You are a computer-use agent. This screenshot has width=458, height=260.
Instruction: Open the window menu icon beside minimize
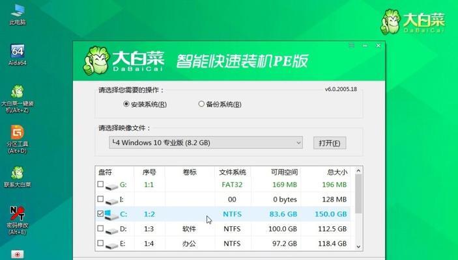[x=352, y=45]
